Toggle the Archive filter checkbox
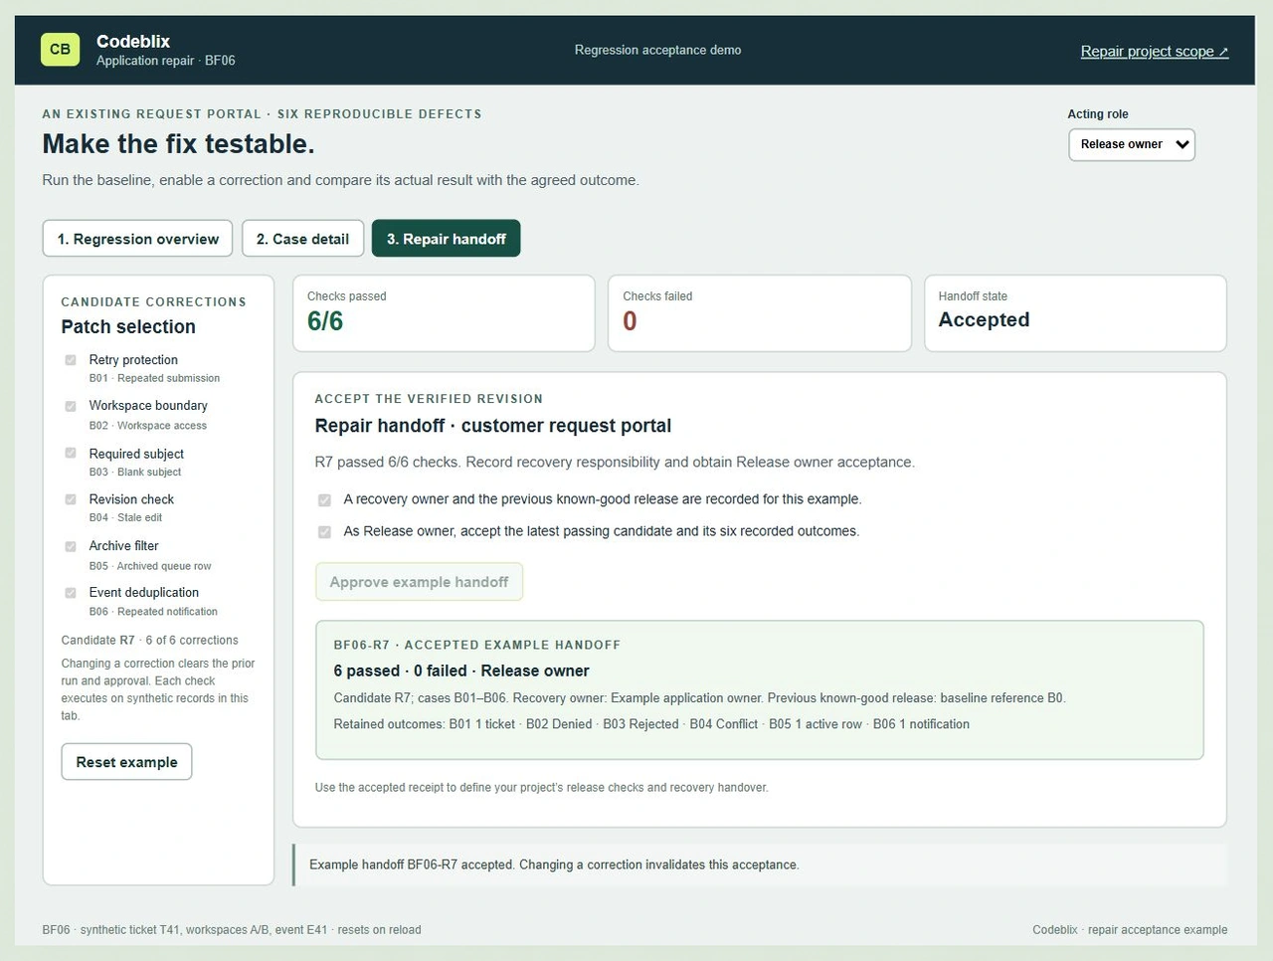This screenshot has width=1273, height=961. click(x=71, y=546)
